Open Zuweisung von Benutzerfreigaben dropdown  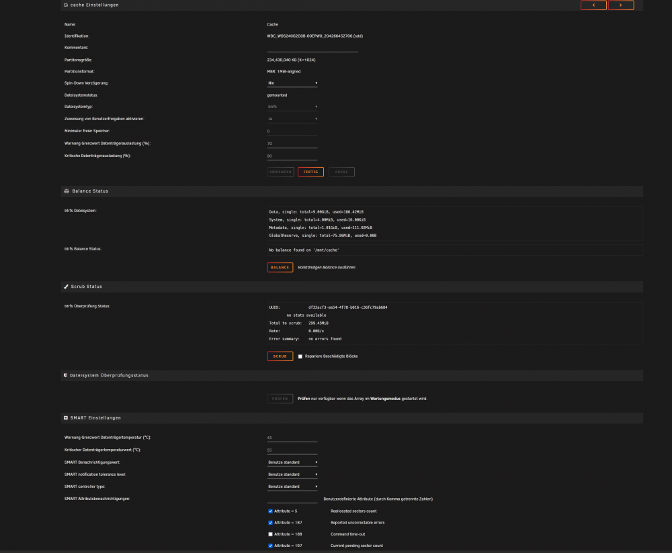point(292,119)
